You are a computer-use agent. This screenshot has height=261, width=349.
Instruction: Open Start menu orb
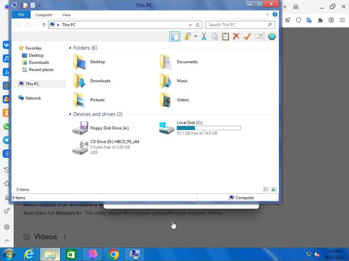(9, 254)
